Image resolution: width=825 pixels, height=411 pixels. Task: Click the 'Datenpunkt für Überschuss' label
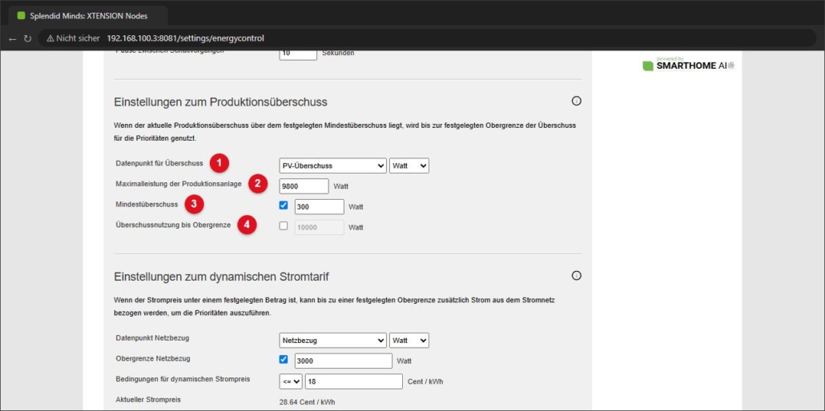159,163
